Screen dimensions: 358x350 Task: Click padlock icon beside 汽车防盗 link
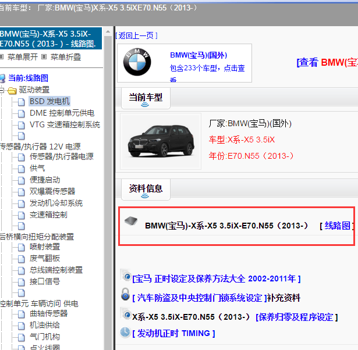click(125, 294)
